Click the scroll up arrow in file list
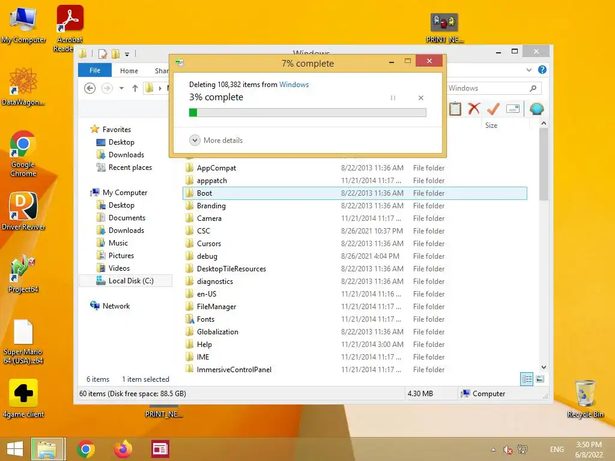615x461 pixels. click(x=544, y=123)
